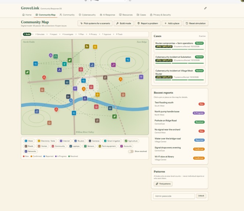Select step 8 Track in workflow

(x=119, y=34)
